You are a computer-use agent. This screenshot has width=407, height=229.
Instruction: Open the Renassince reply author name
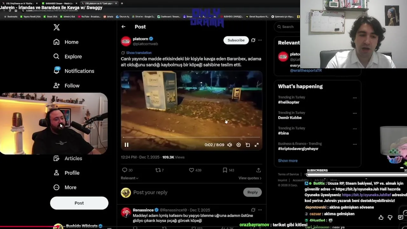pyautogui.click(x=143, y=210)
